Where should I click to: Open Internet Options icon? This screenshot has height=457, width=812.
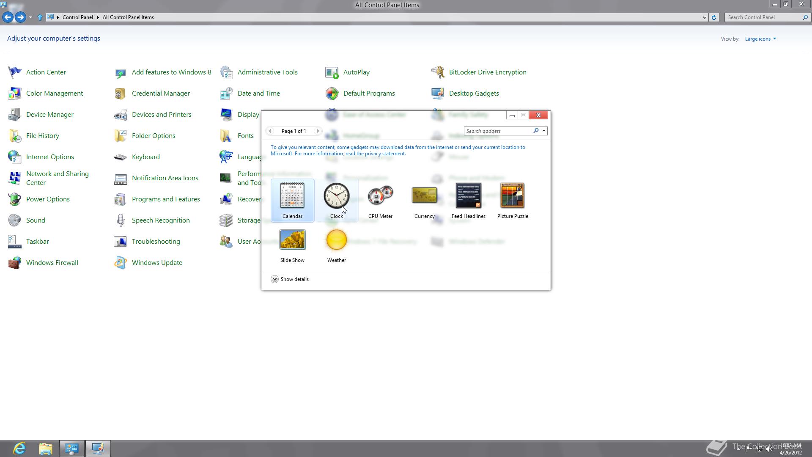point(15,157)
